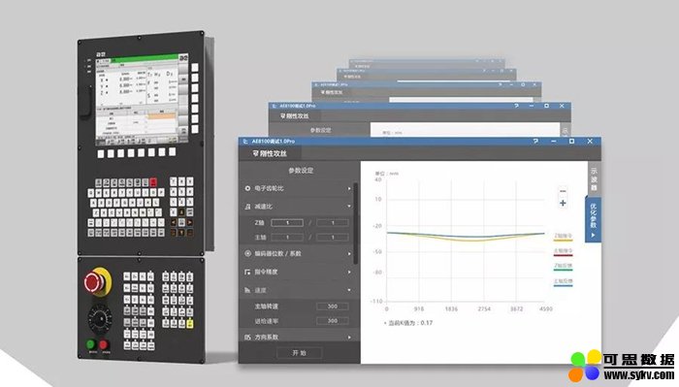Open the blue 优化参数 side panel
The image size is (679, 387).
593,219
